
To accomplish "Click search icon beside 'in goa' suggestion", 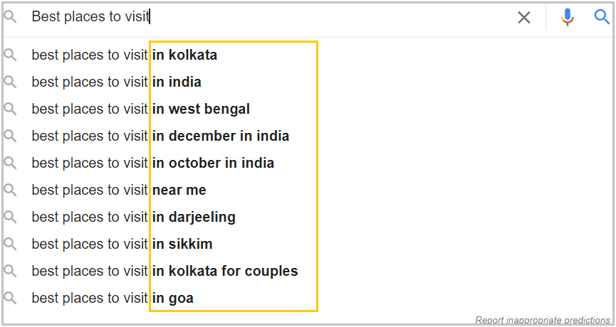I will click(10, 298).
